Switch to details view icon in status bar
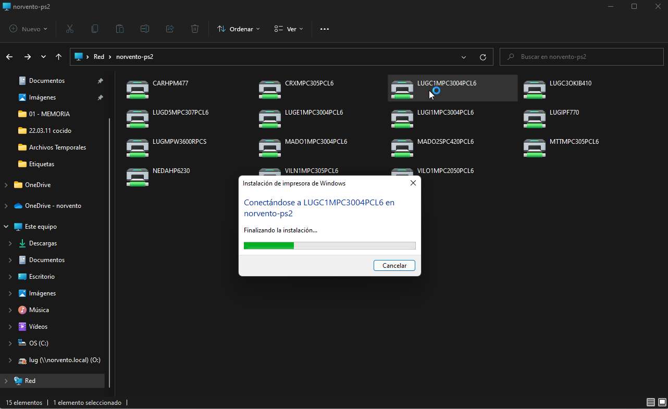The width and height of the screenshot is (668, 409). coord(651,402)
